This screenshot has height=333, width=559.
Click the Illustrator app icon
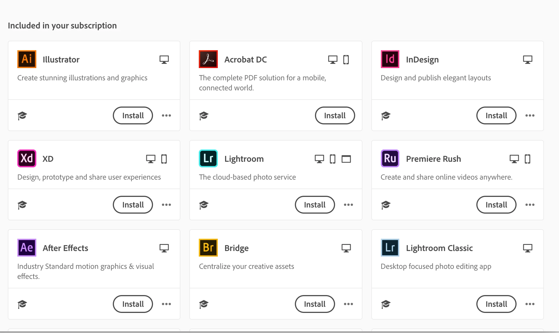(x=27, y=59)
